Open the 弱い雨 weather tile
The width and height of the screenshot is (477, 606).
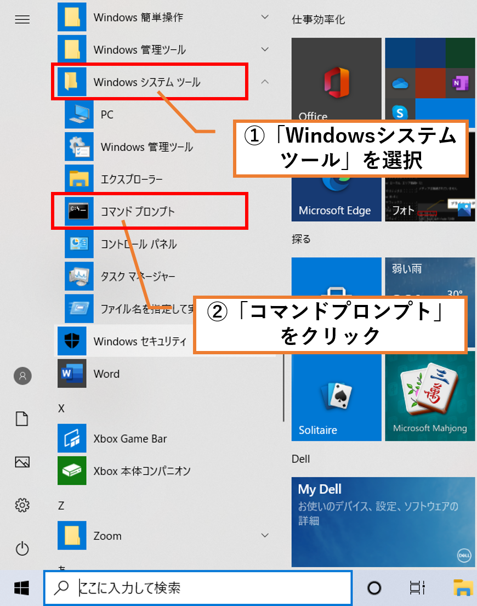click(430, 277)
